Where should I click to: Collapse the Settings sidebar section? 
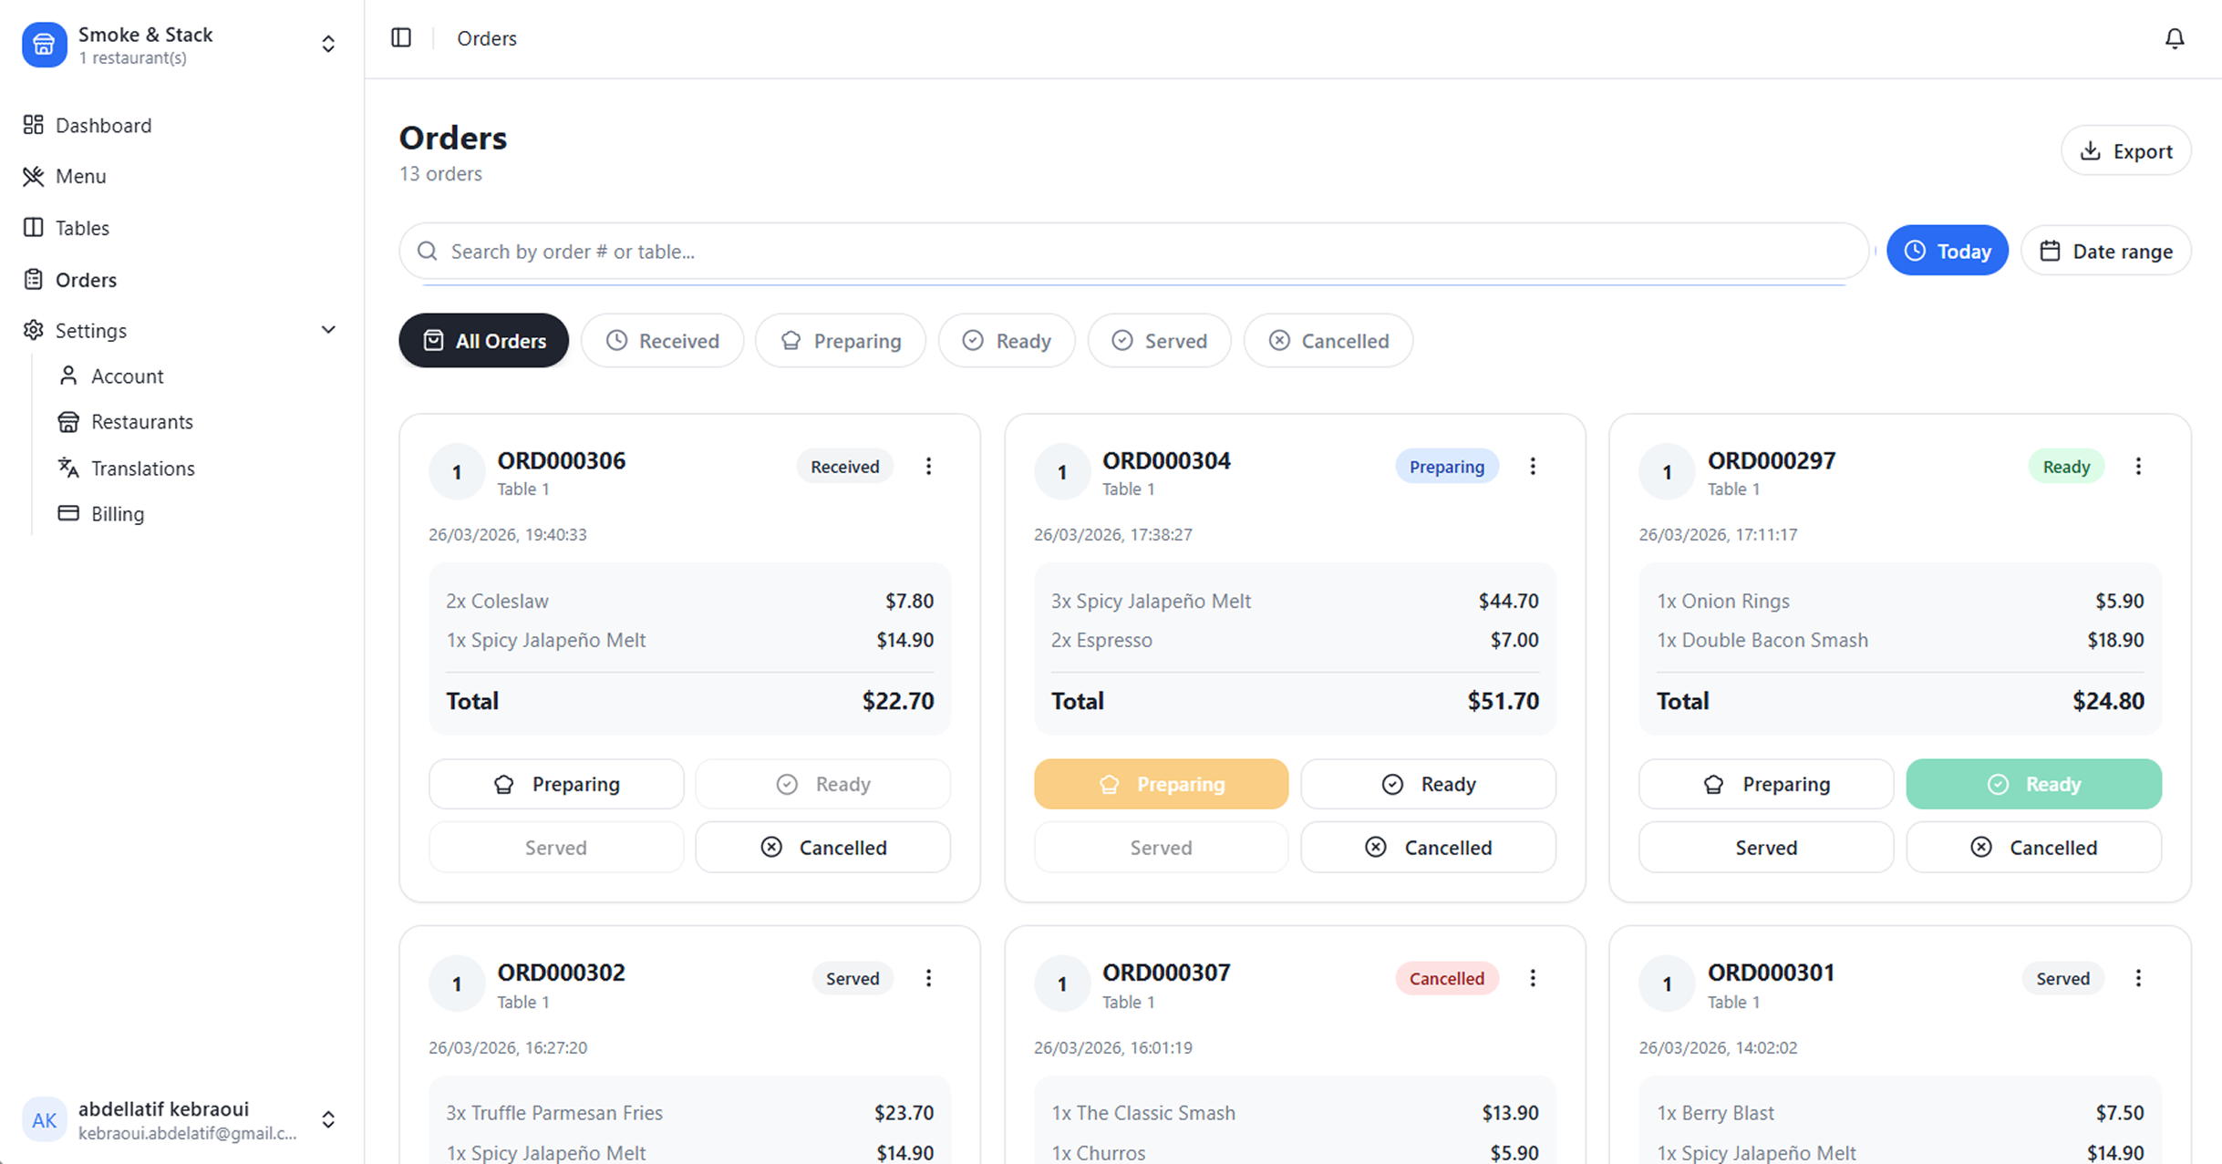pyautogui.click(x=328, y=330)
